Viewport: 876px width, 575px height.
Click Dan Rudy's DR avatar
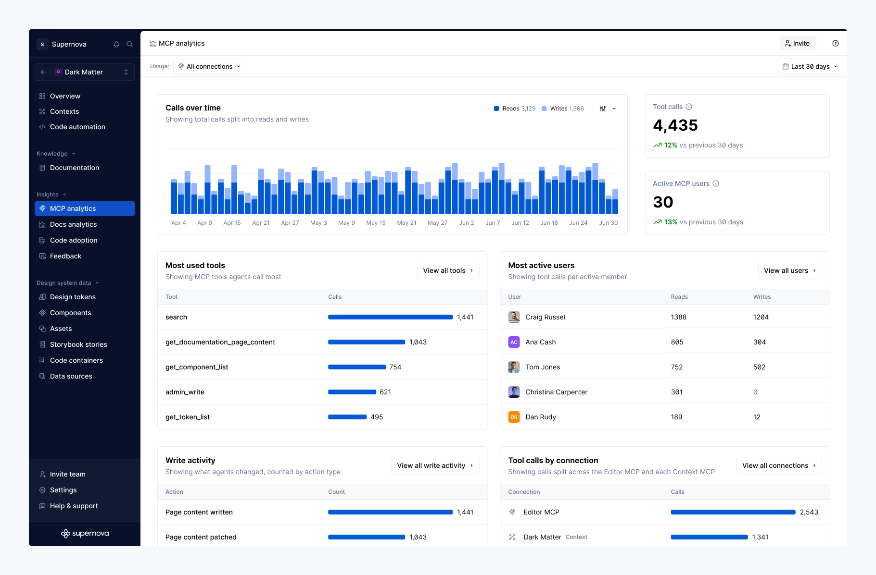pyautogui.click(x=514, y=417)
